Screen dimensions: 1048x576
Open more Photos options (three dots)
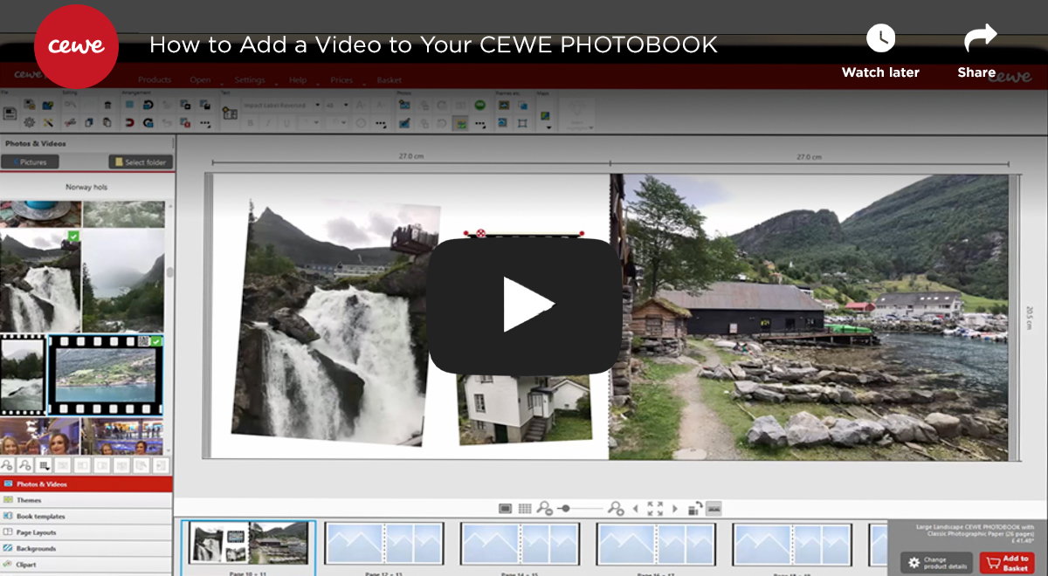tap(480, 124)
